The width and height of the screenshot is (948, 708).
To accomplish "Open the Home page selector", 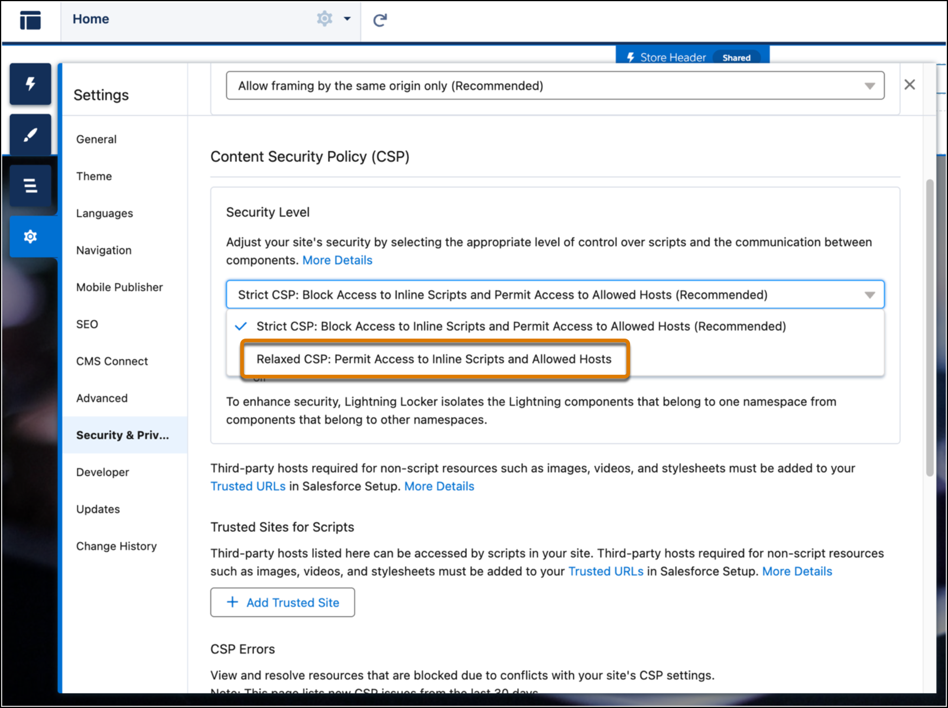I will coord(91,19).
